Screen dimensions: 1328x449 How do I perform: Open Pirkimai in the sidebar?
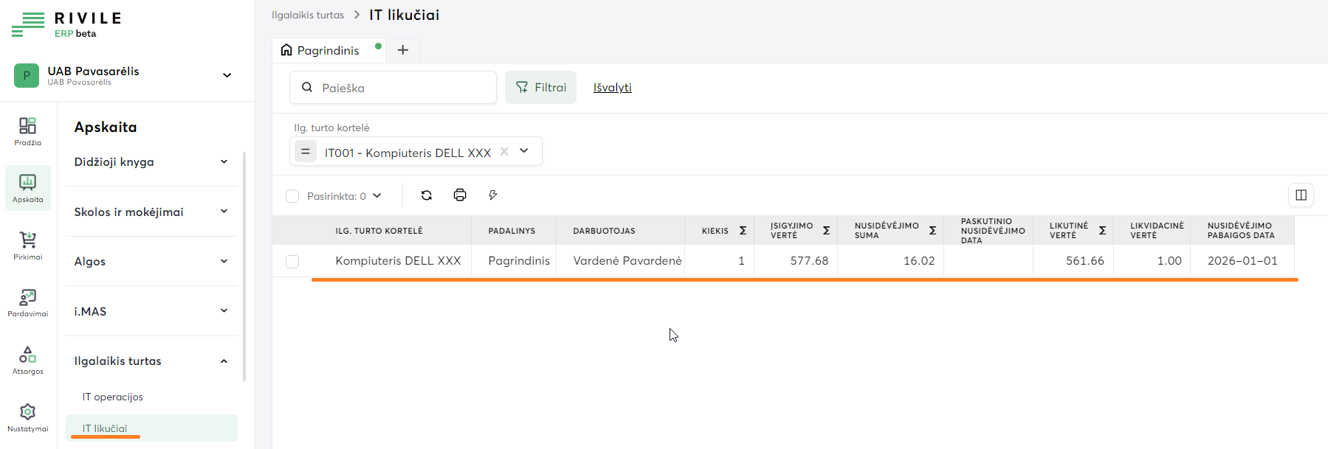click(x=28, y=246)
